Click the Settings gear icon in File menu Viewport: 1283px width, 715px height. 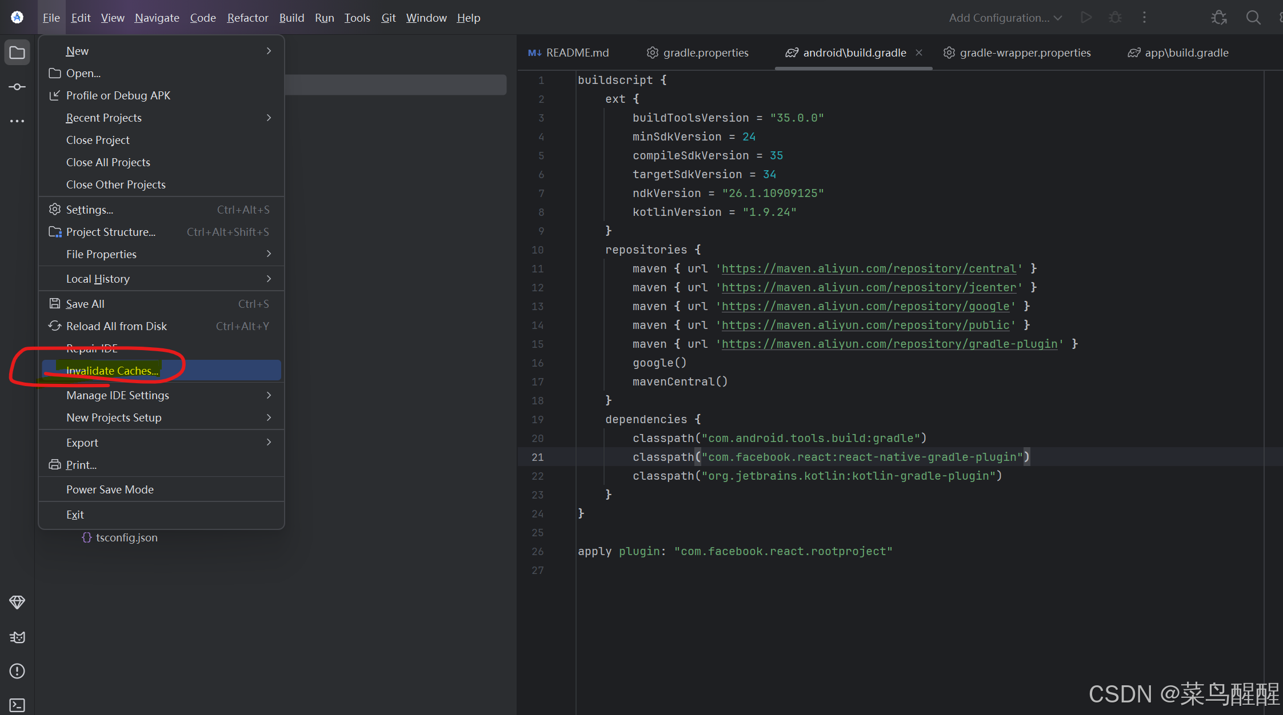click(55, 209)
